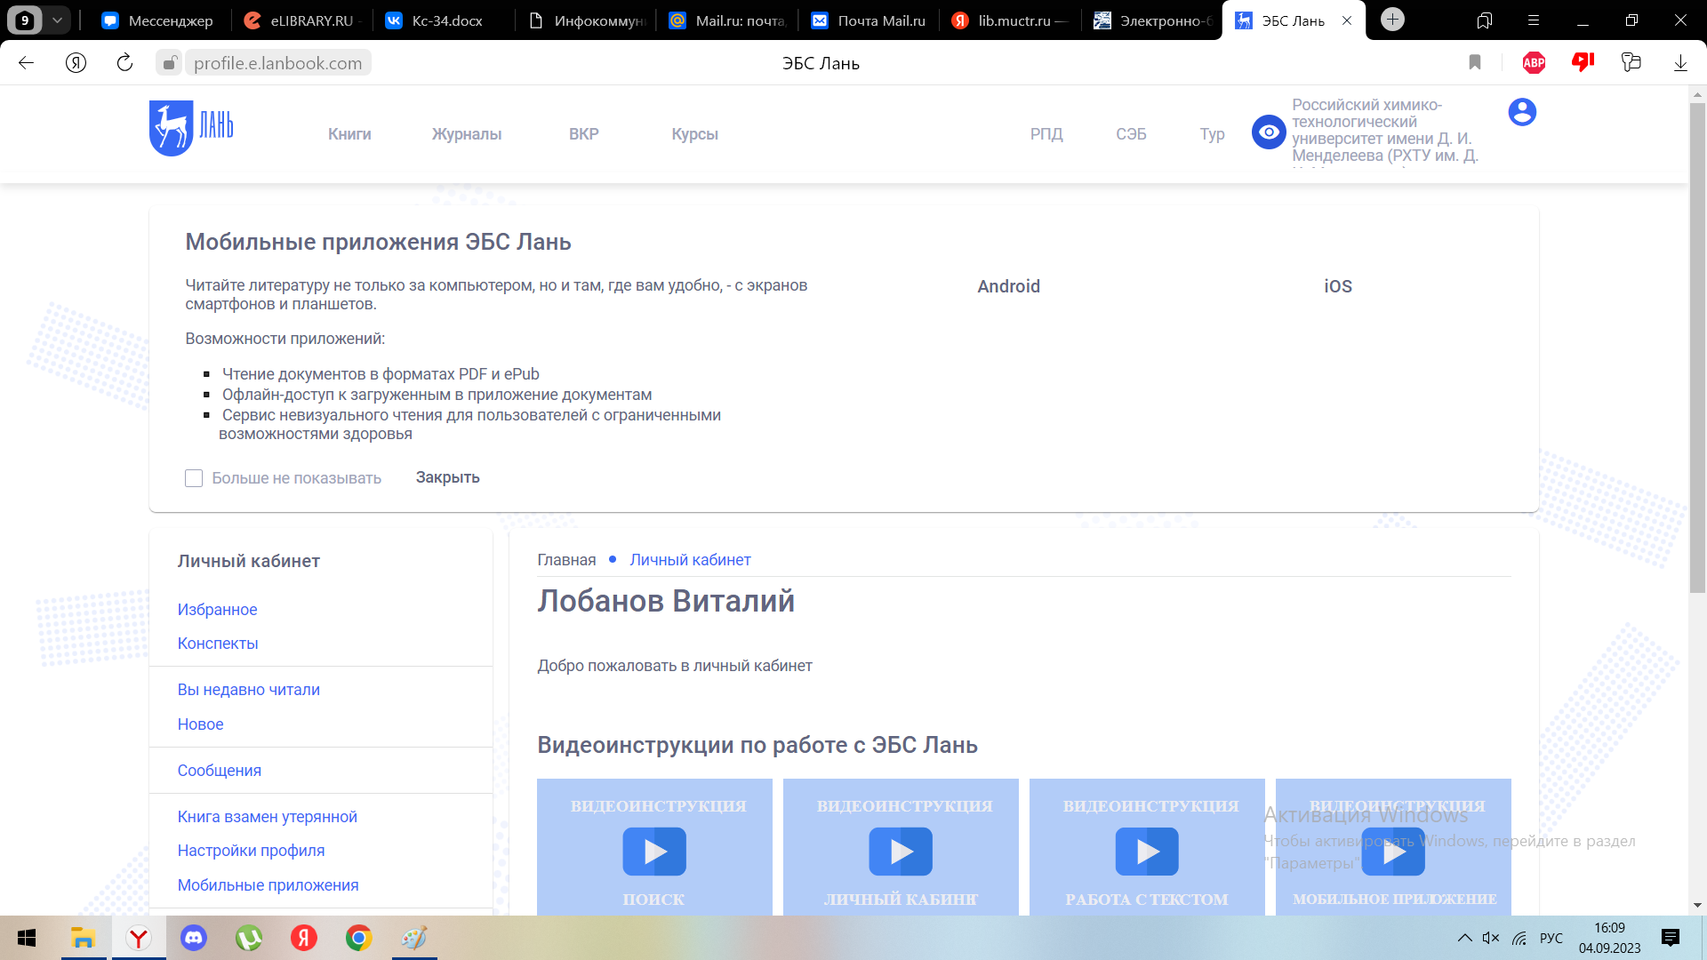The width and height of the screenshot is (1707, 960).
Task: Click the Lan publisher deer logo
Action: (x=191, y=128)
